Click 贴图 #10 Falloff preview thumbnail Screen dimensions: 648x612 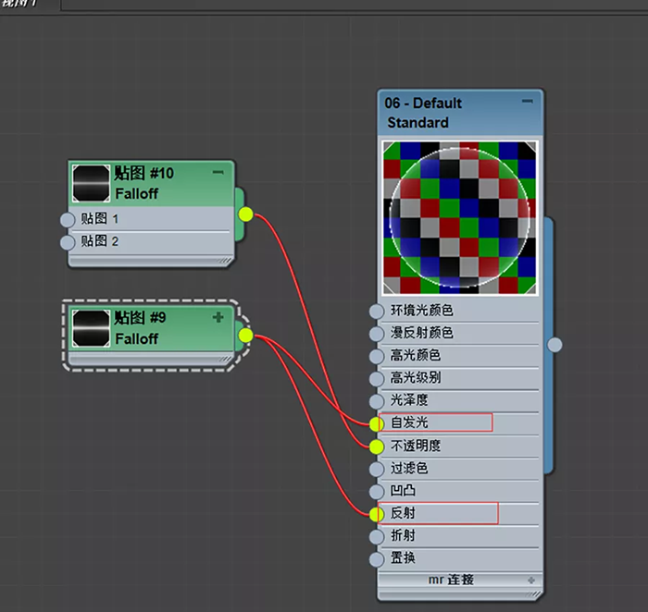[92, 183]
